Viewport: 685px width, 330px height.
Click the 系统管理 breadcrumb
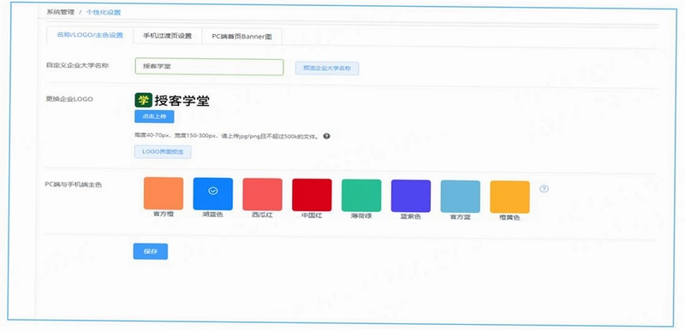(x=61, y=12)
